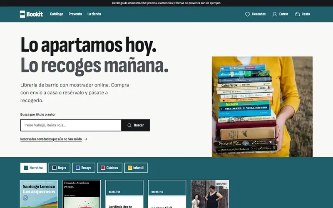Screen dimensions: 333x208
Task: Select the Negra tab
Action: tap(59, 168)
